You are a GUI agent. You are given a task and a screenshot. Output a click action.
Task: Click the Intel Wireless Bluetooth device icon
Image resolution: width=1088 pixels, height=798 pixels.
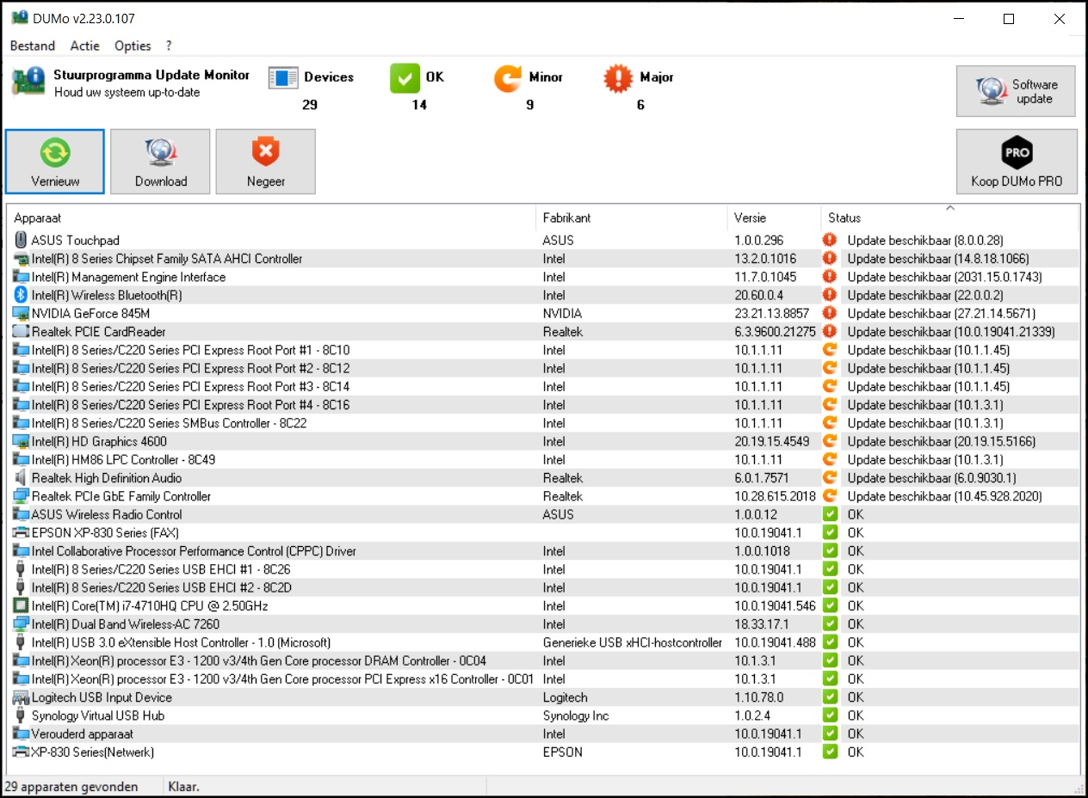22,295
